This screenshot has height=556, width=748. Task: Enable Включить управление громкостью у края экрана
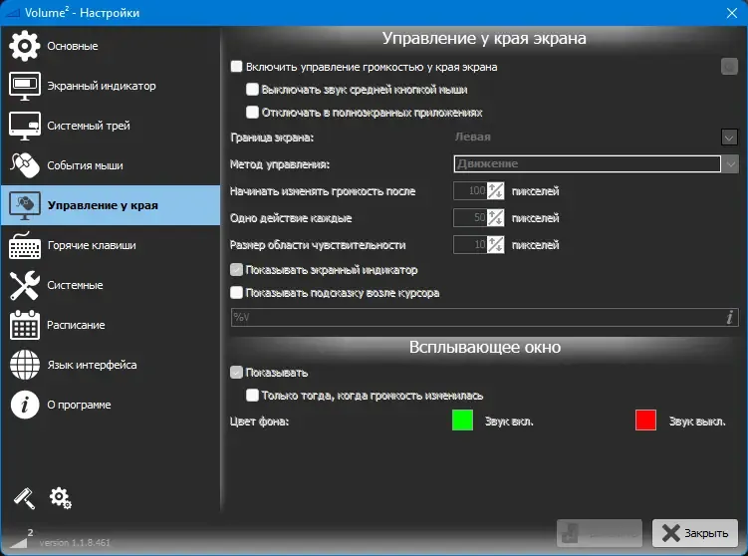(x=236, y=67)
